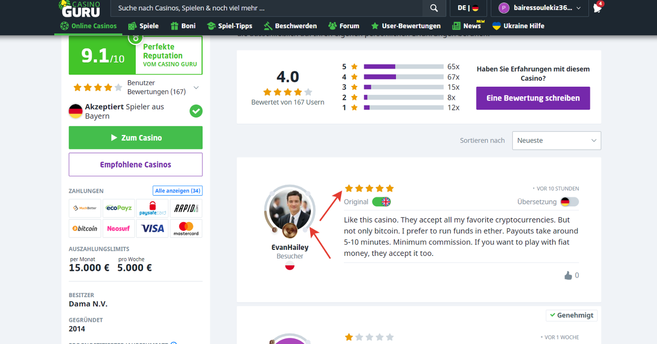Open the Beschwerden menu item

pos(290,26)
